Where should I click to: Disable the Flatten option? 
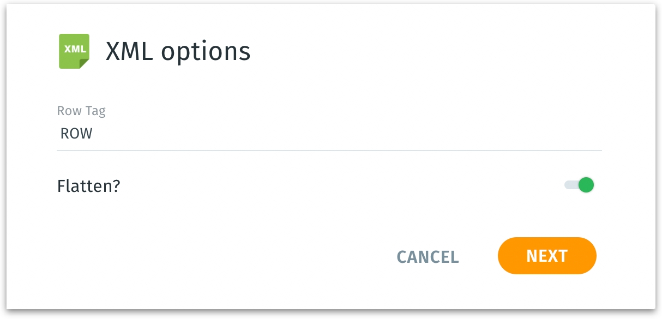(x=579, y=185)
